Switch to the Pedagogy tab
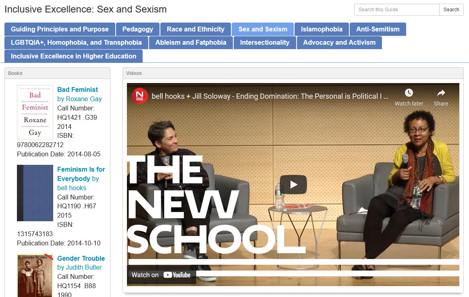Image resolution: width=469 pixels, height=297 pixels. point(137,29)
